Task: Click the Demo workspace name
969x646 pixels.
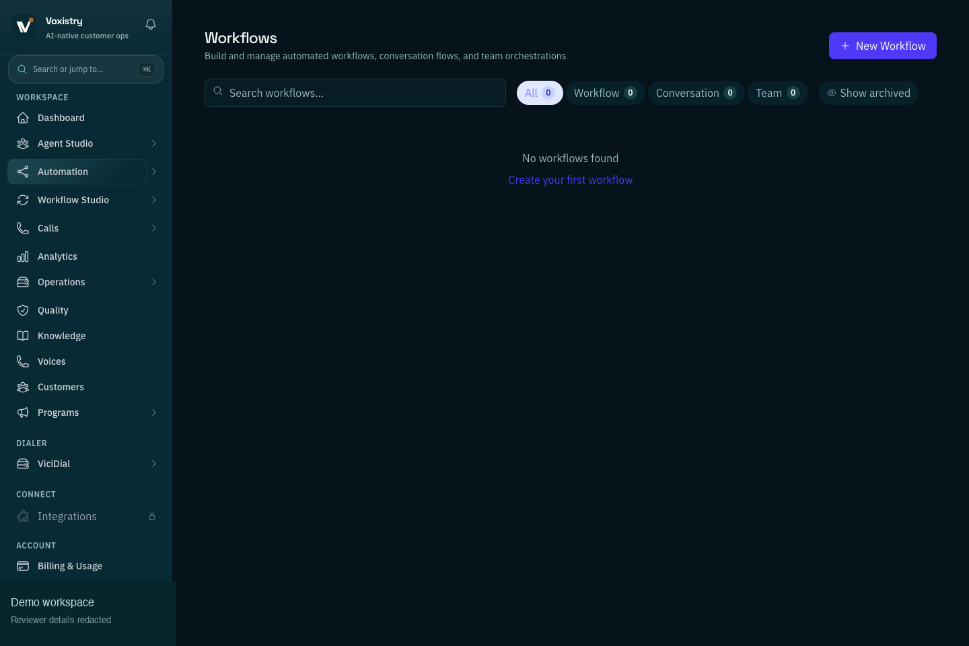Action: [x=52, y=602]
